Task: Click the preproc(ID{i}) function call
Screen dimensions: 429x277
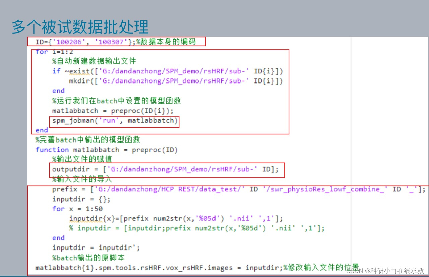Action: [140, 111]
